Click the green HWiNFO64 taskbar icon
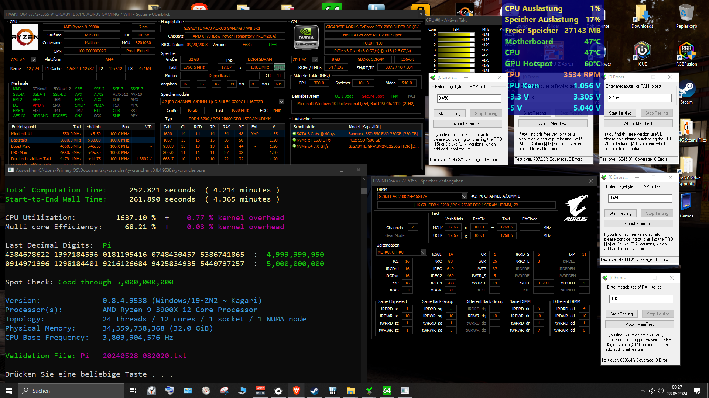Viewport: 709px width, 398px height. click(387, 391)
